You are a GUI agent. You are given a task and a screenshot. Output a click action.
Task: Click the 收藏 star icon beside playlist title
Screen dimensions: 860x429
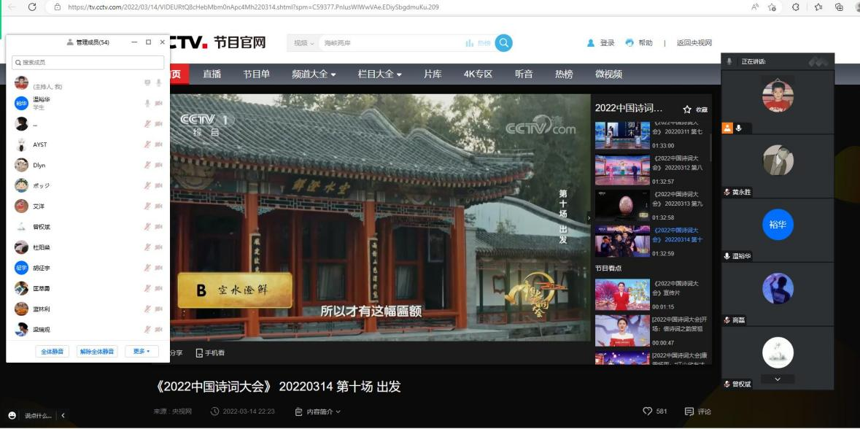pyautogui.click(x=686, y=109)
